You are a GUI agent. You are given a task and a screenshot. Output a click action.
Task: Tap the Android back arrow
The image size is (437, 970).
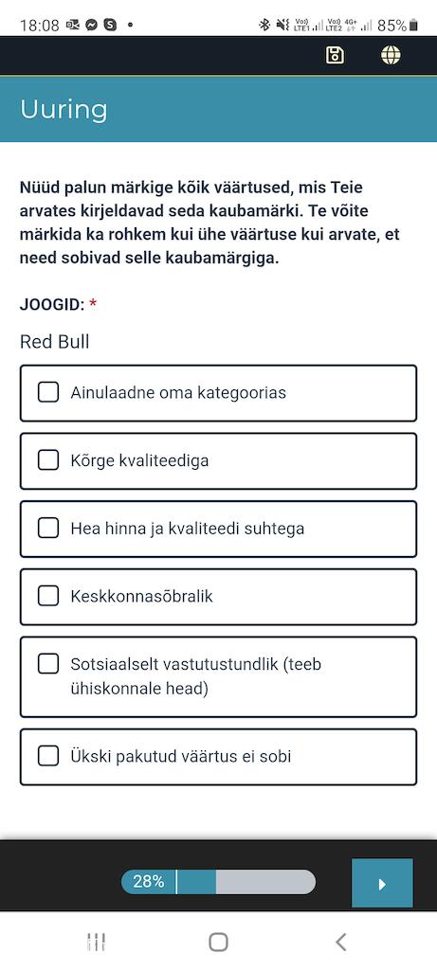[341, 943]
